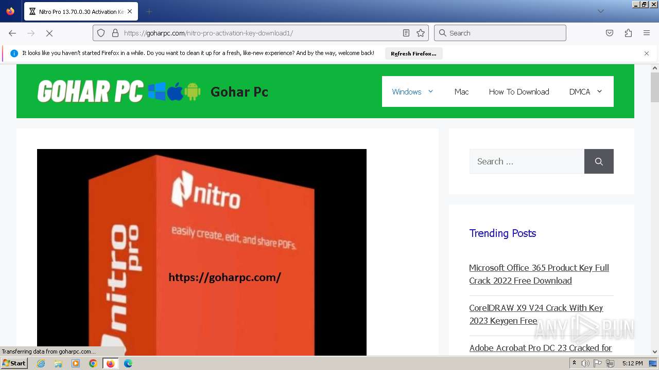
Task: Click the Refresh Firefox button
Action: 413,53
